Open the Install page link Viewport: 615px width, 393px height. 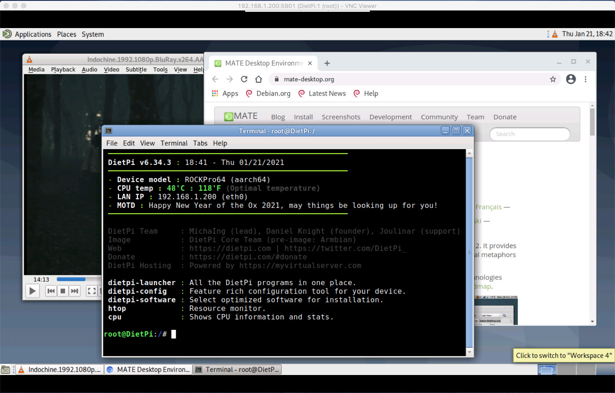(304, 117)
